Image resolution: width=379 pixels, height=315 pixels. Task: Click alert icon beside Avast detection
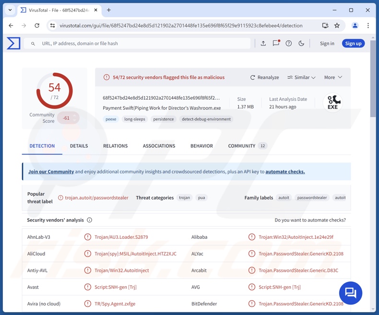(x=87, y=287)
